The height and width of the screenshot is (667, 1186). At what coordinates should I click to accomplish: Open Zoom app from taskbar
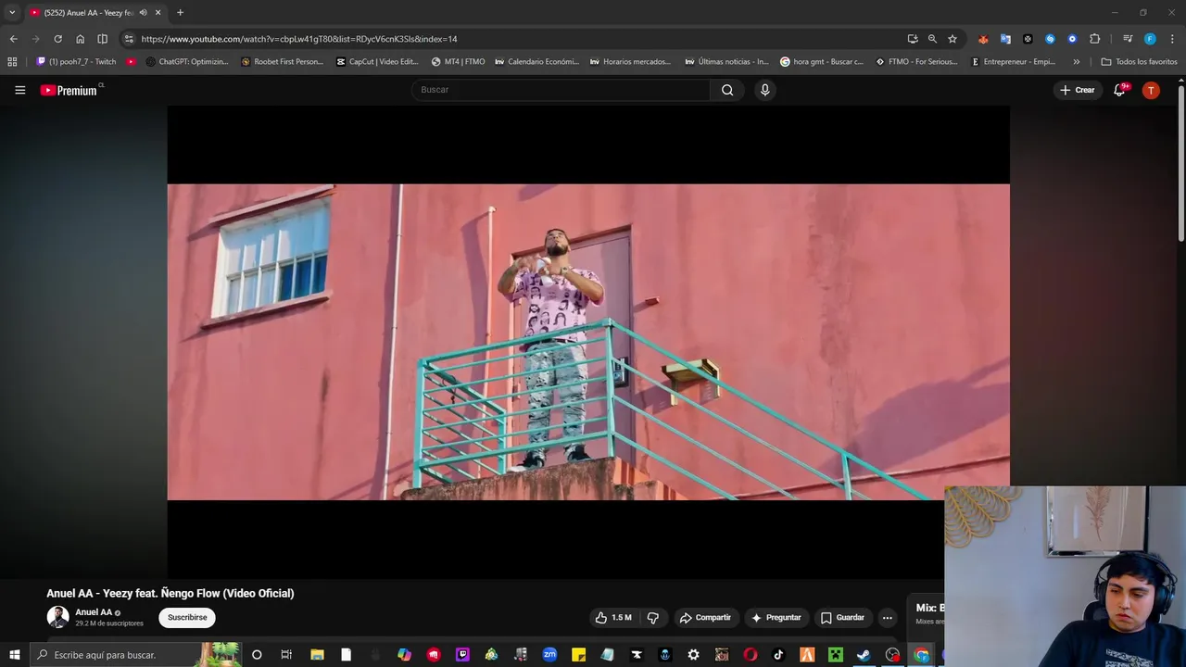pyautogui.click(x=549, y=655)
